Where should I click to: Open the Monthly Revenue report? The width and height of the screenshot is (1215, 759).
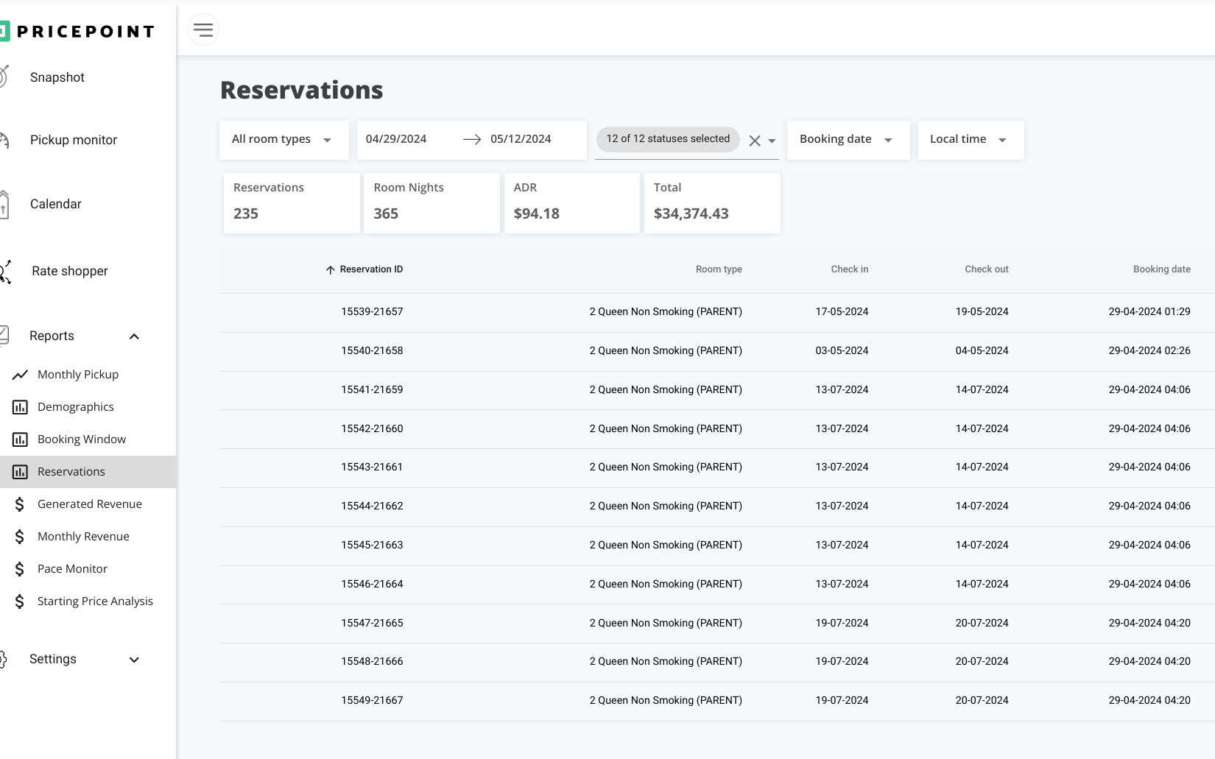click(x=83, y=537)
